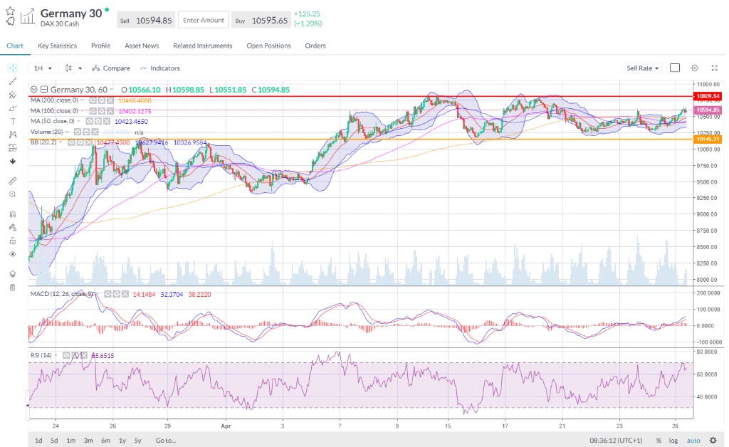The width and height of the screenshot is (729, 447).
Task: Select the crosshair cursor tool
Action: pos(13,68)
